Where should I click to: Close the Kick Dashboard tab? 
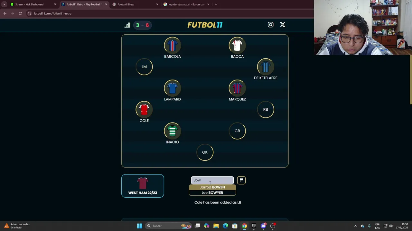click(55, 4)
